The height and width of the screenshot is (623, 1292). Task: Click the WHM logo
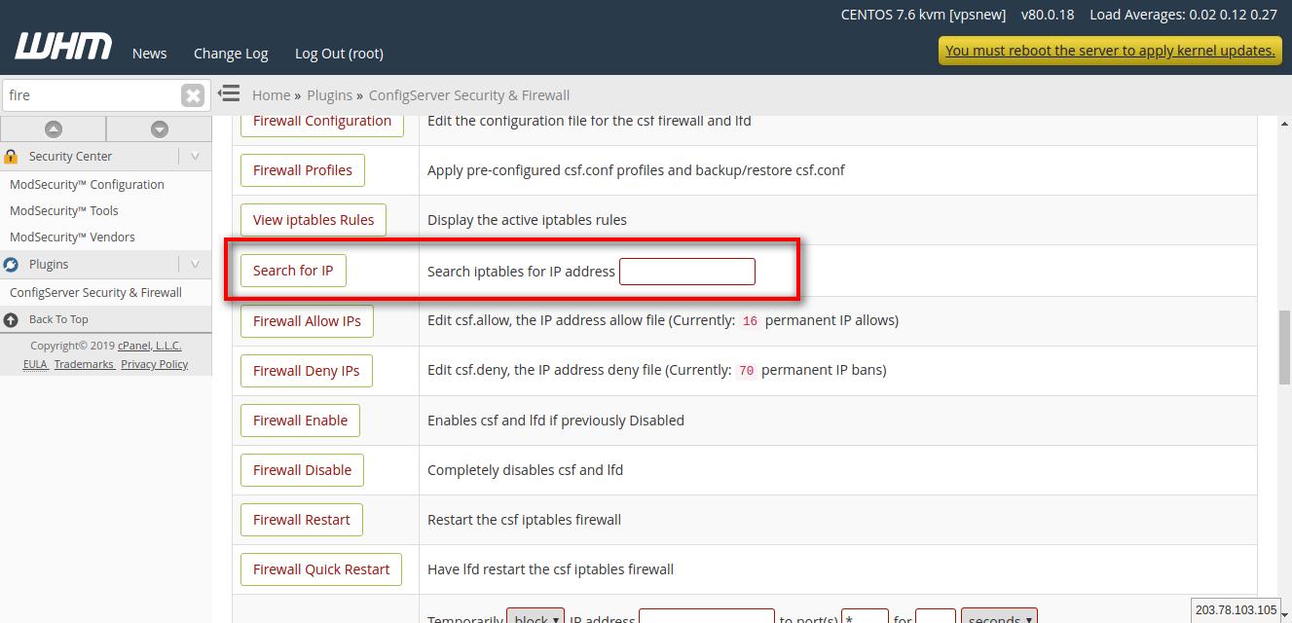[62, 45]
